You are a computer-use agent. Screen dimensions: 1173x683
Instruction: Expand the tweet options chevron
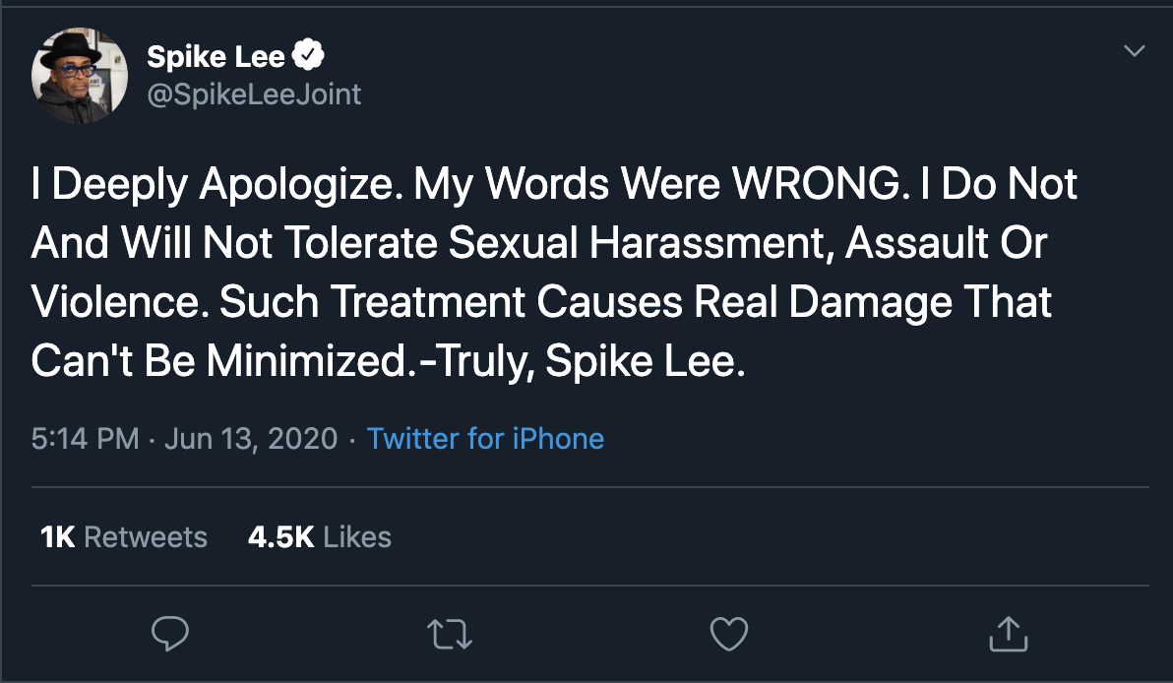click(x=1135, y=50)
